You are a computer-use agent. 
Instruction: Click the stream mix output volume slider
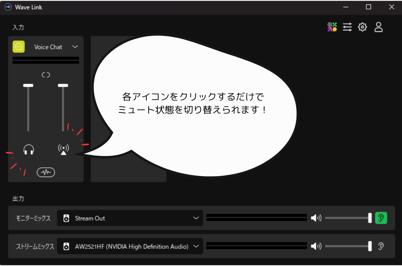(x=348, y=246)
